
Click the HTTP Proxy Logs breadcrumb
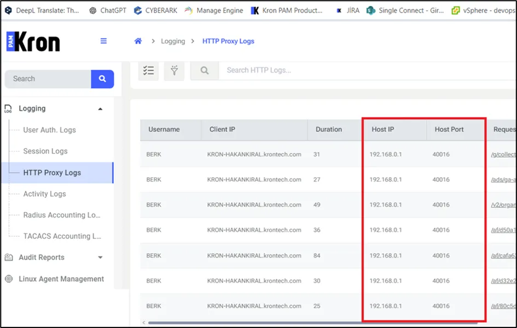pos(228,41)
